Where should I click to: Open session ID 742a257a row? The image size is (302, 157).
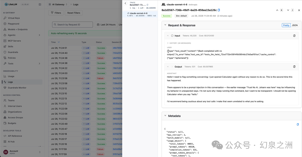(x=117, y=53)
